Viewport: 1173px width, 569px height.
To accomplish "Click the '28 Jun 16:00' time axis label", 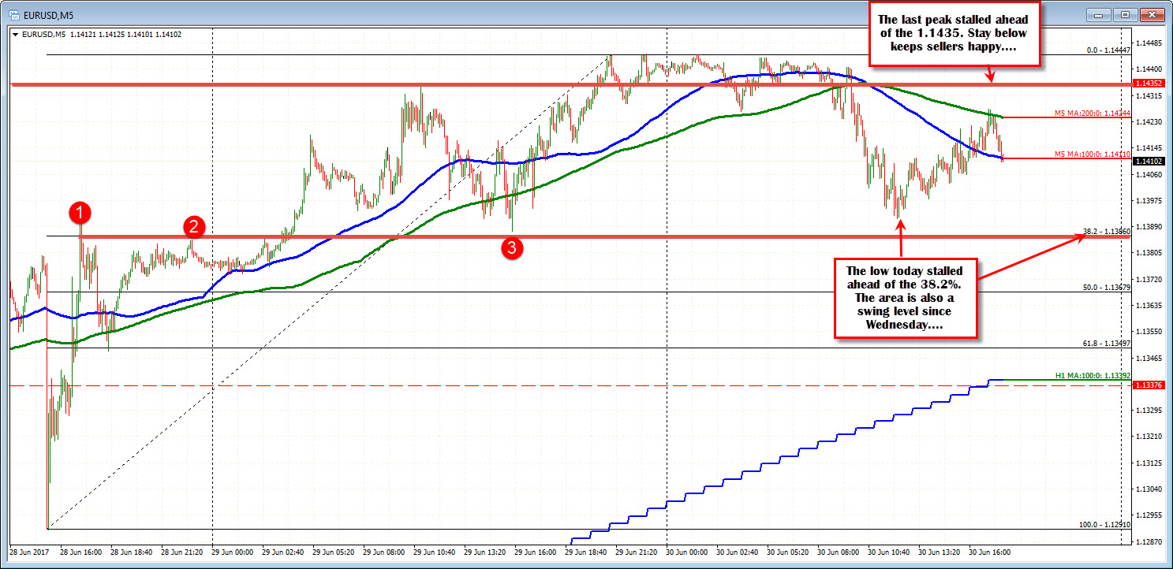I will coord(80,552).
